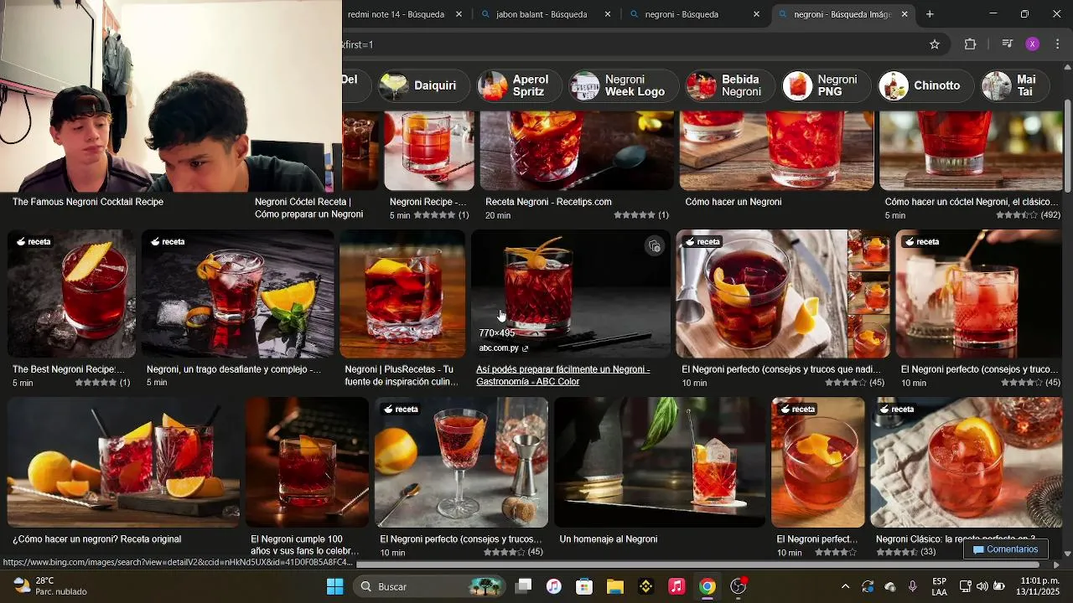Switch to the 'jabon balant - Búsqueda' tab
This screenshot has width=1073, height=603.
pos(545,14)
